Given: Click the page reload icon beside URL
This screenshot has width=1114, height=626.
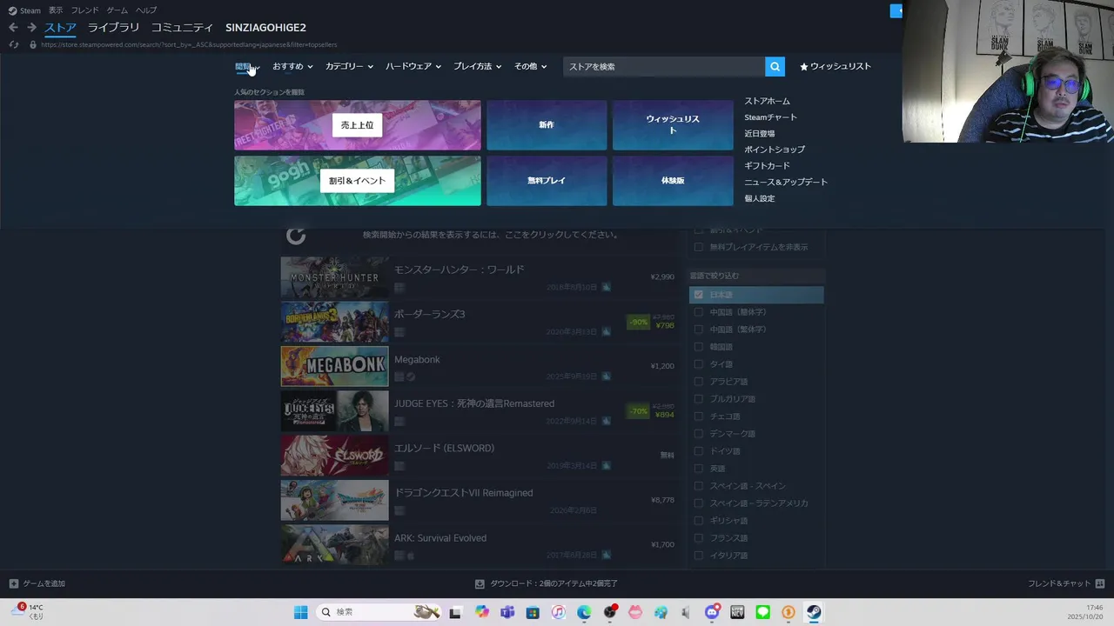Looking at the screenshot, I should point(13,44).
